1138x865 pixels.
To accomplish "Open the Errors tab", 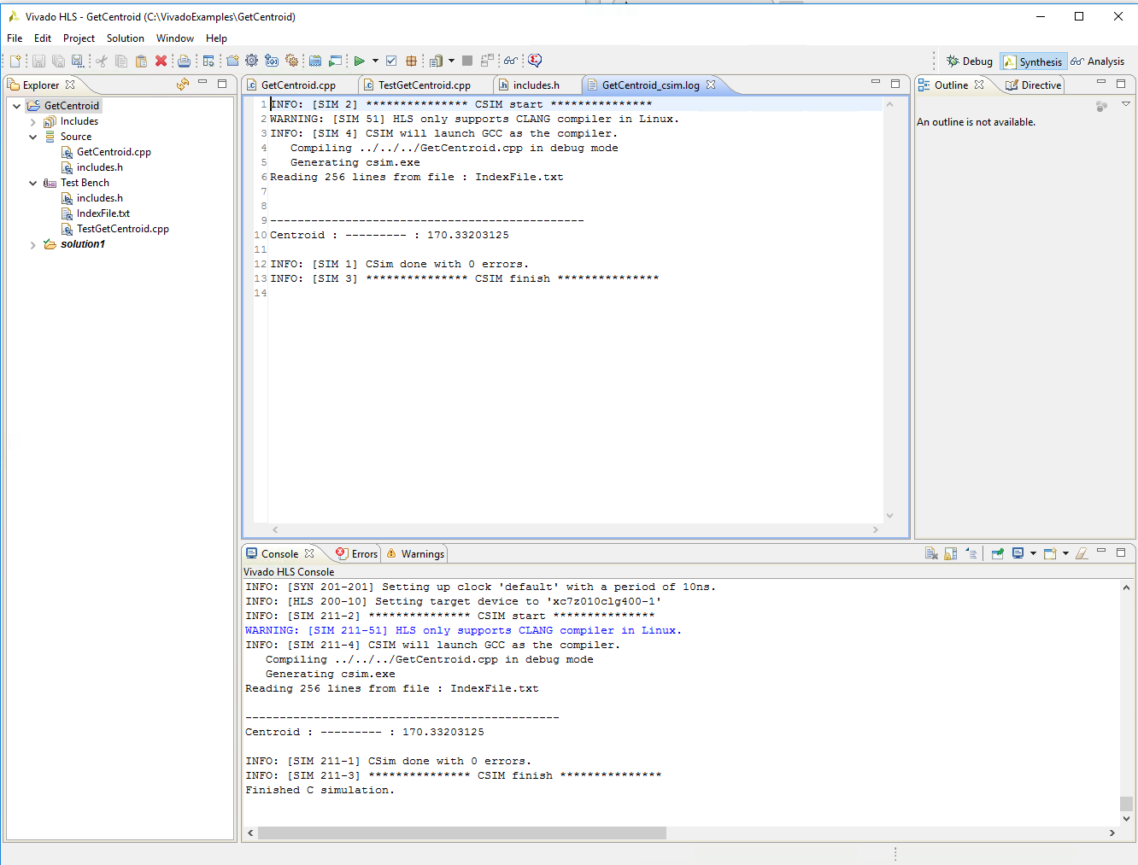I will (356, 554).
